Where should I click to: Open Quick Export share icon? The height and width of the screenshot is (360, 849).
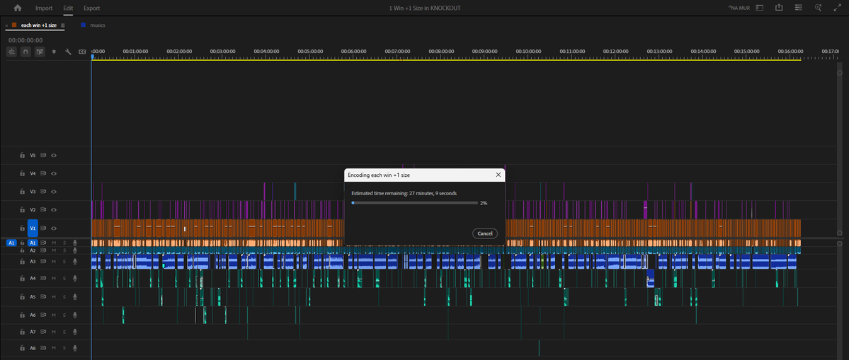[779, 8]
